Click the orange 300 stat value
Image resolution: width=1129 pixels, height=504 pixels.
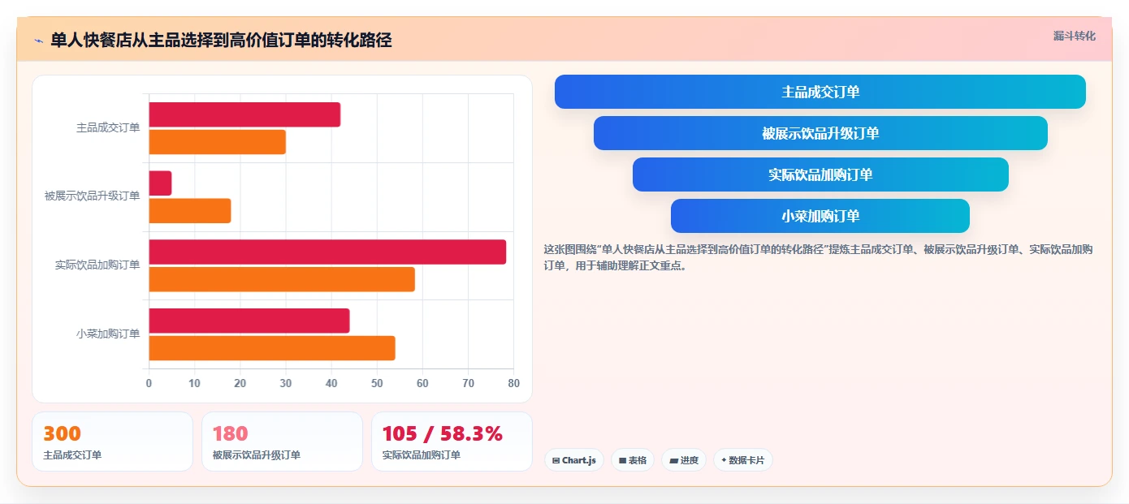[x=62, y=434]
